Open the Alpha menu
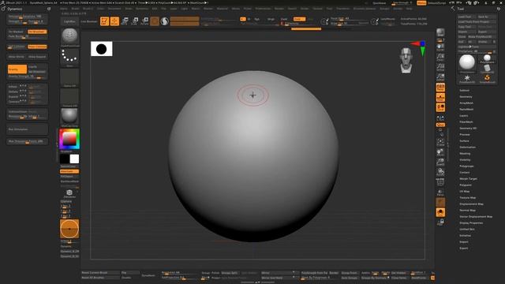Image resolution: width=505 pixels, height=284 pixels. coord(64,9)
